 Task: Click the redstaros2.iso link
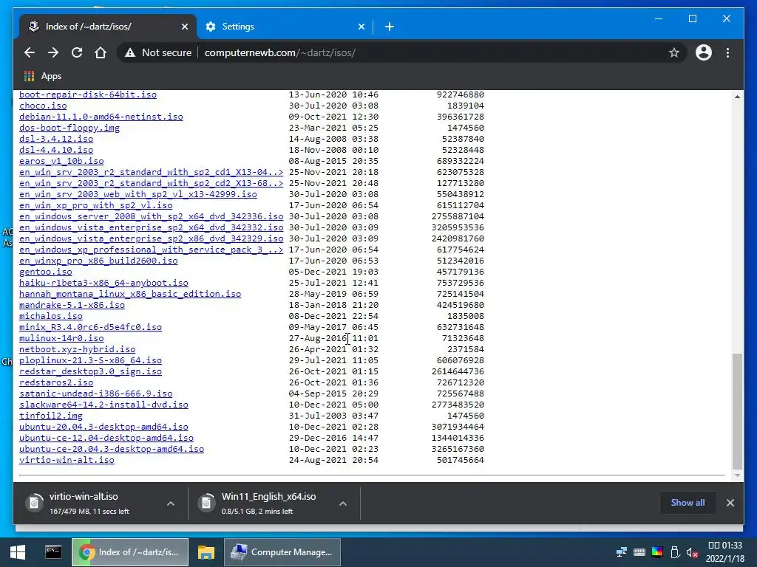(56, 383)
